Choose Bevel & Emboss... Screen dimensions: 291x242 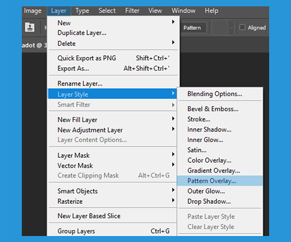coord(220,109)
